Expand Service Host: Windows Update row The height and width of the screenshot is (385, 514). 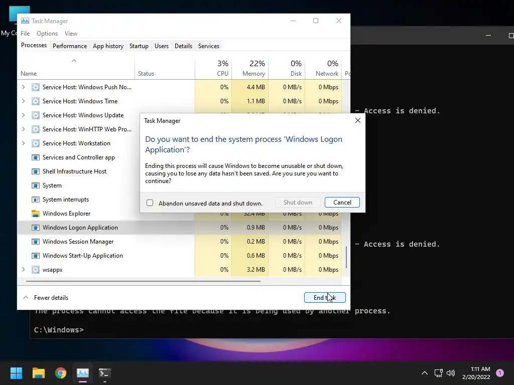(23, 115)
